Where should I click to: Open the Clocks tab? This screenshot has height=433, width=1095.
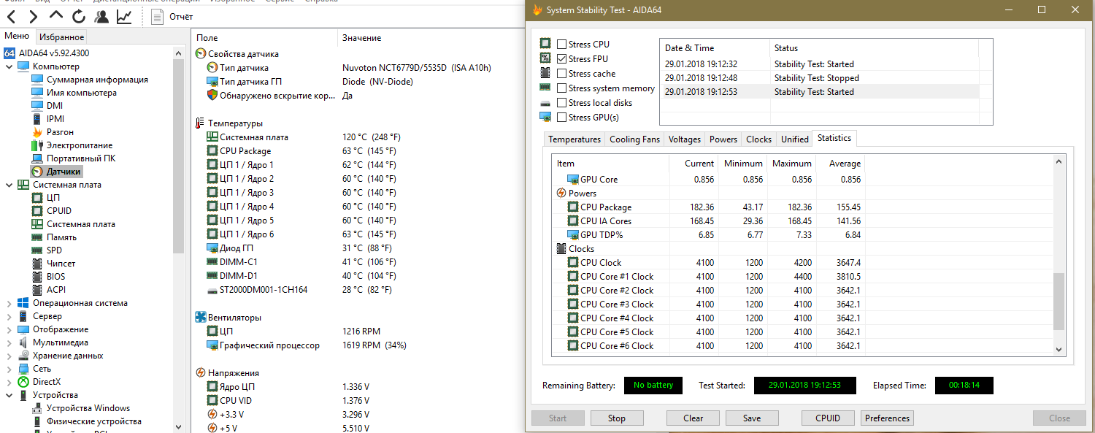pos(758,139)
